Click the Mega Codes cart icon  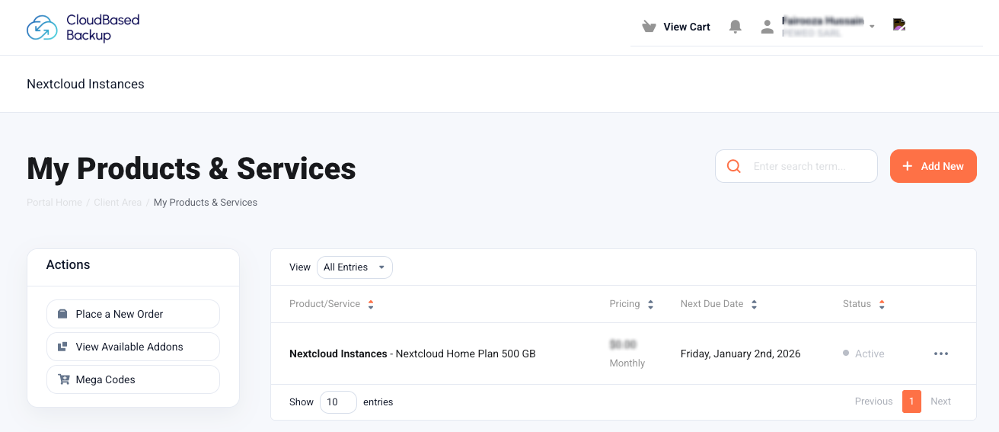click(x=63, y=379)
